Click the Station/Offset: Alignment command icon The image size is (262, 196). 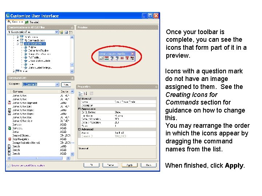pos(10,103)
